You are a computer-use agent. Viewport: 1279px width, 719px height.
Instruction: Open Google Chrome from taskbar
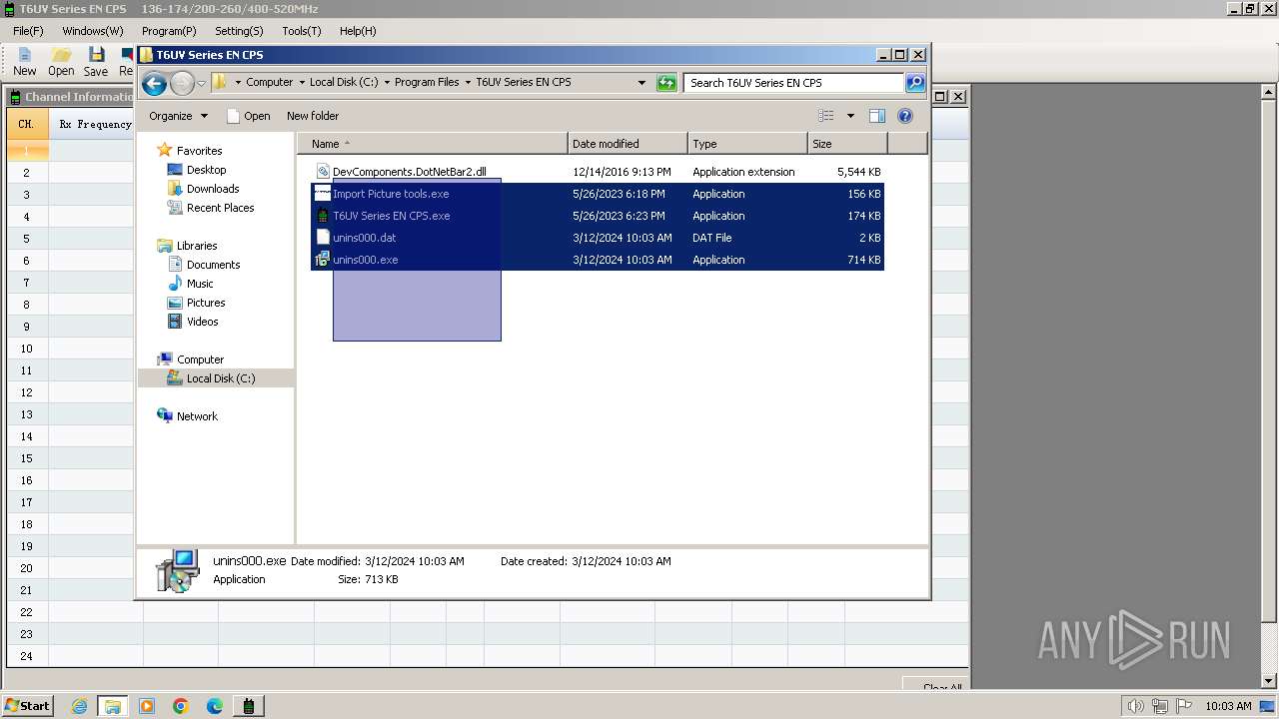[x=181, y=706]
